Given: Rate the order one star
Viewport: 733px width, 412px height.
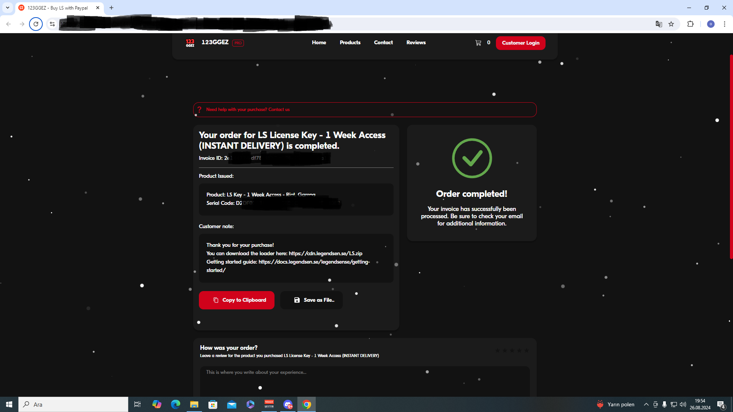Looking at the screenshot, I should (x=497, y=351).
